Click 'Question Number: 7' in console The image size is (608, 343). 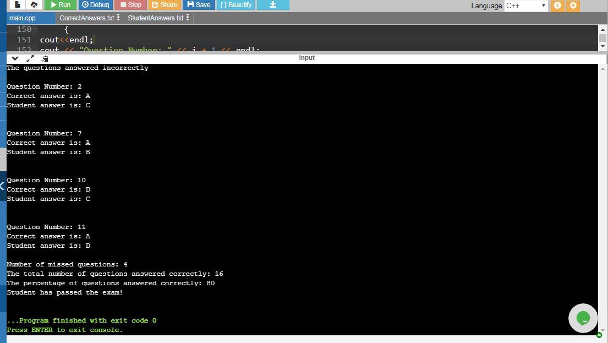pos(44,133)
